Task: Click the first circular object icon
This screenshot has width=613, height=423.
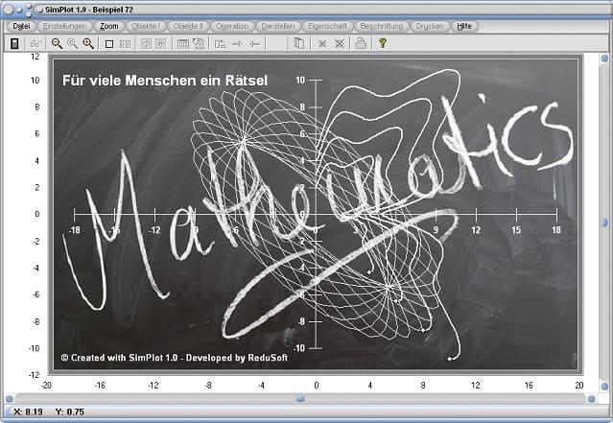Action: [x=146, y=43]
